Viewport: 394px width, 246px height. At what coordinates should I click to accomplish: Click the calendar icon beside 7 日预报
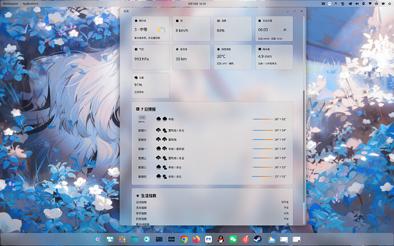coord(138,109)
